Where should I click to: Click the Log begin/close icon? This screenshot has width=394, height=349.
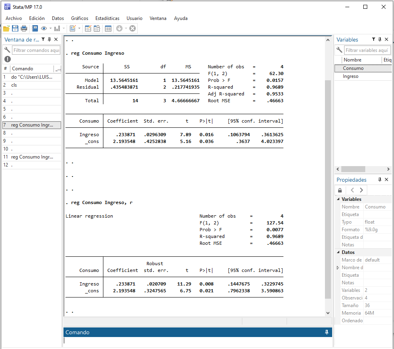[x=35, y=28]
